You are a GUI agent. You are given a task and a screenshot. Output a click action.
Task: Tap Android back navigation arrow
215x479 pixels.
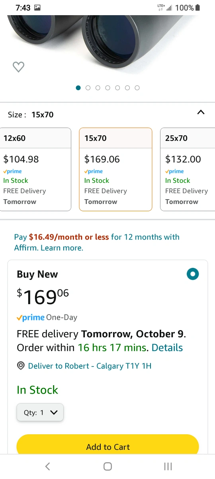[47, 466]
